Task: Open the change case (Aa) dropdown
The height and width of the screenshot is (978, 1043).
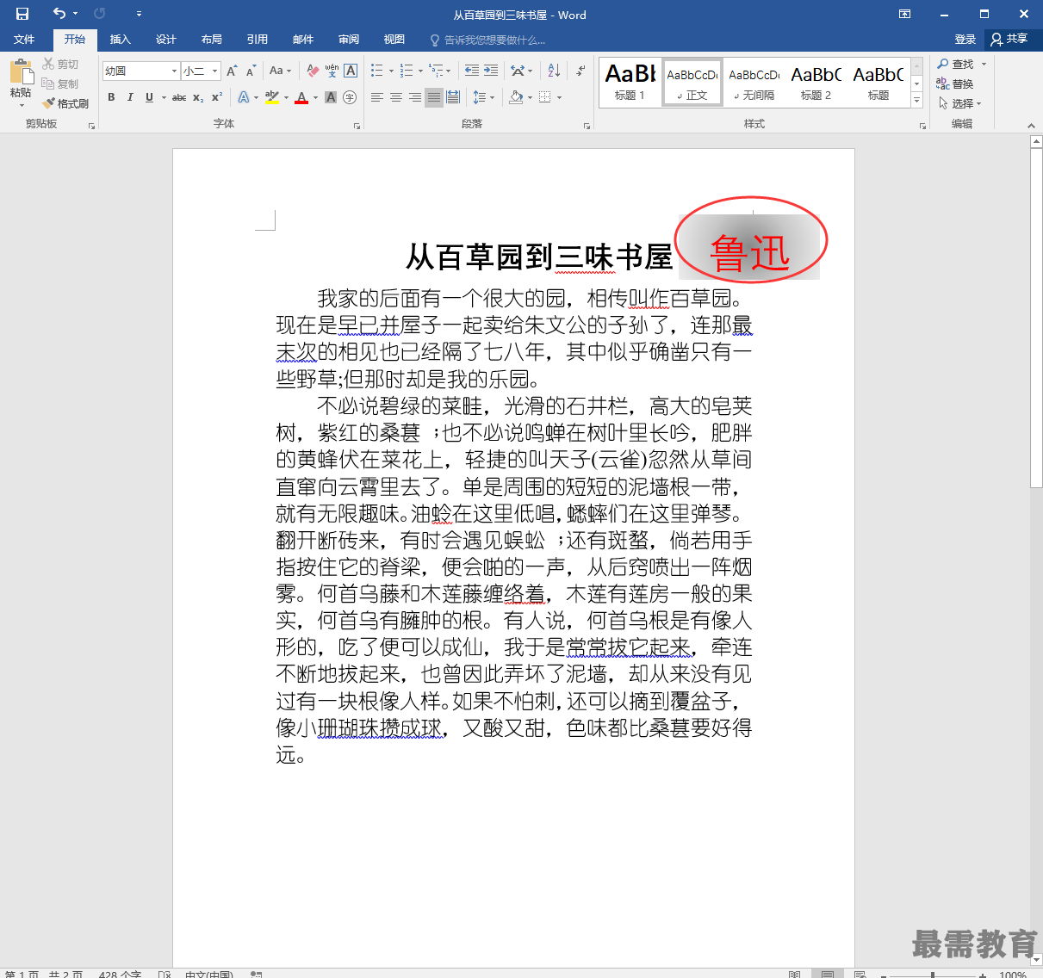Action: [x=280, y=71]
